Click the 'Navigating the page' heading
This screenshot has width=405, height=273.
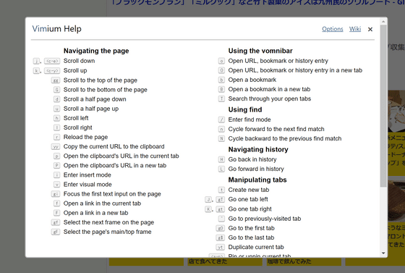point(96,51)
